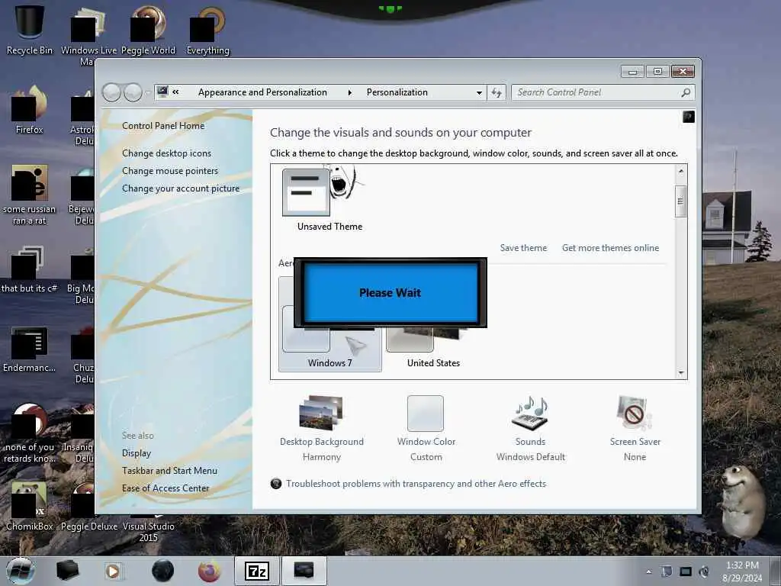Image resolution: width=781 pixels, height=586 pixels.
Task: Open Change mouse pointers link
Action: (170, 170)
